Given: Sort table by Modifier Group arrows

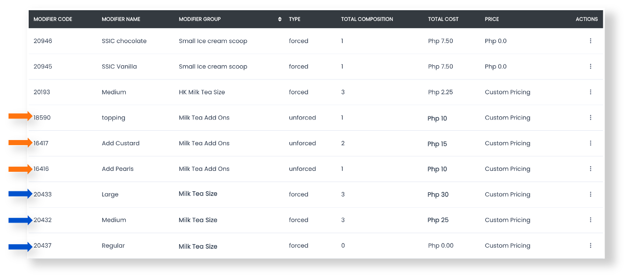Looking at the screenshot, I should 280,19.
